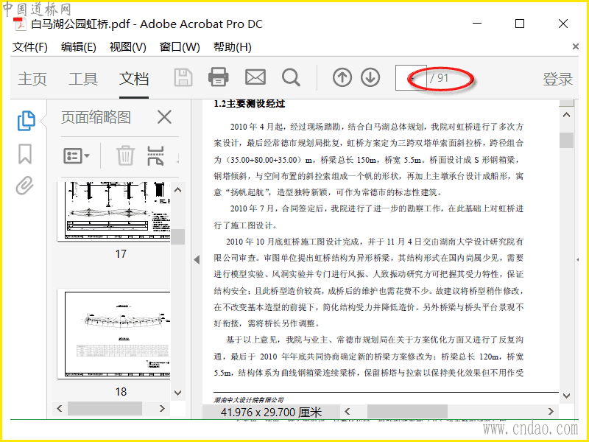The height and width of the screenshot is (442, 589).
Task: Click the page size 41.976 x 29.700 厘米 label
Action: [x=271, y=413]
